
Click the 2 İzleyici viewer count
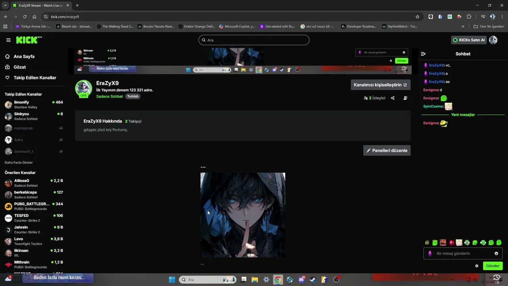coord(375,98)
